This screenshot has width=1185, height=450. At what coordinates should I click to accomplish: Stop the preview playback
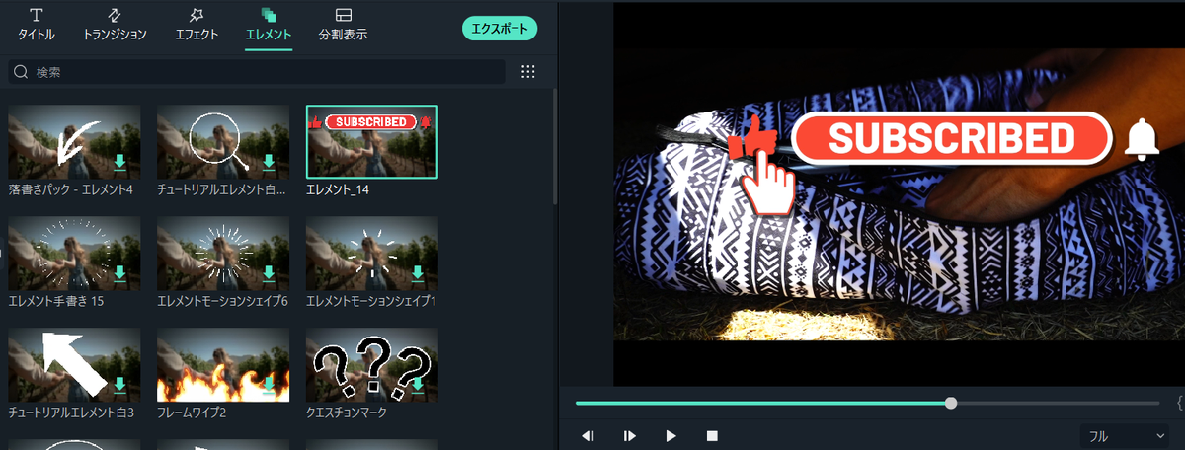point(712,435)
